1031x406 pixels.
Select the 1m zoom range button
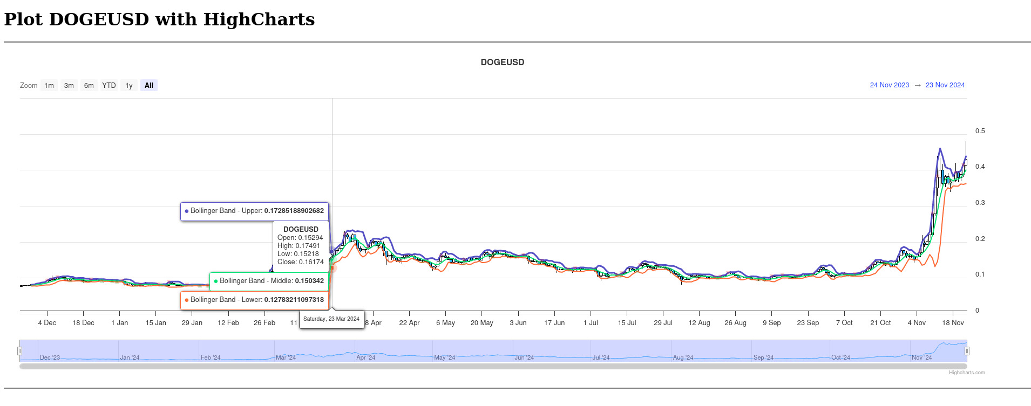point(49,85)
